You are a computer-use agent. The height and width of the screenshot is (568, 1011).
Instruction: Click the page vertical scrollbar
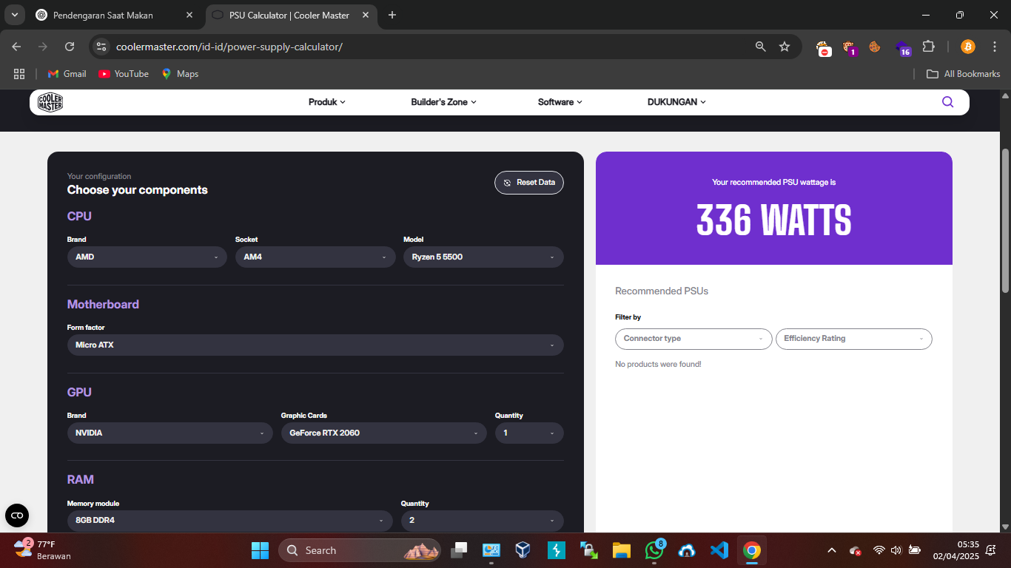tap(1005, 220)
